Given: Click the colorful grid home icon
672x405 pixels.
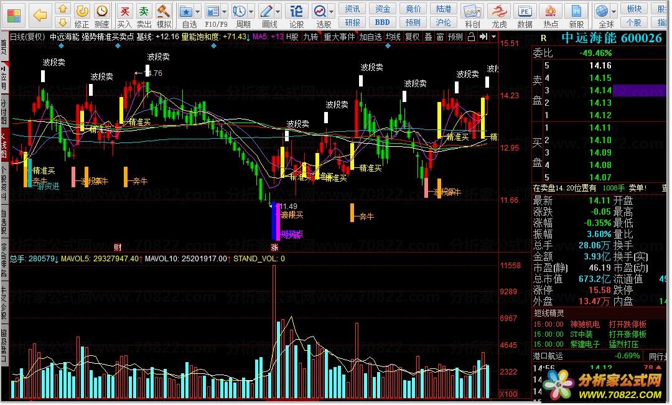Looking at the screenshot, I should [14, 16].
